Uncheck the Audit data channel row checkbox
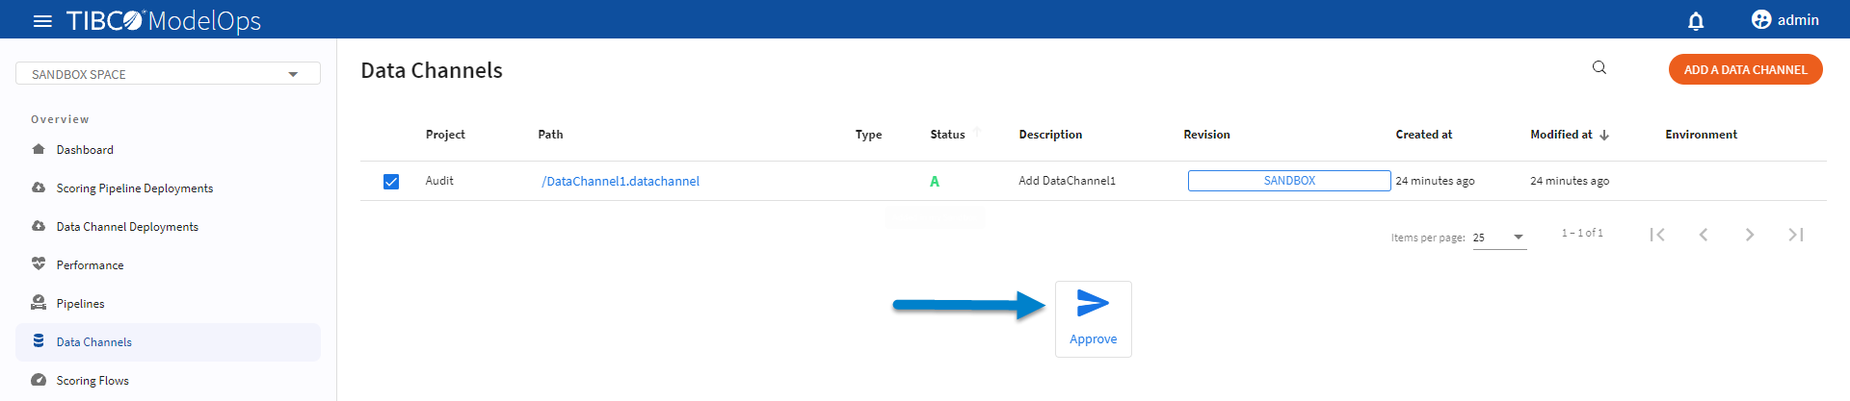The width and height of the screenshot is (1850, 401). tap(391, 182)
